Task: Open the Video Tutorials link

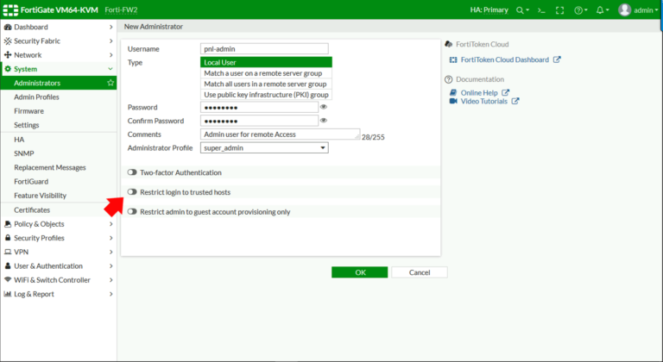Action: [484, 102]
